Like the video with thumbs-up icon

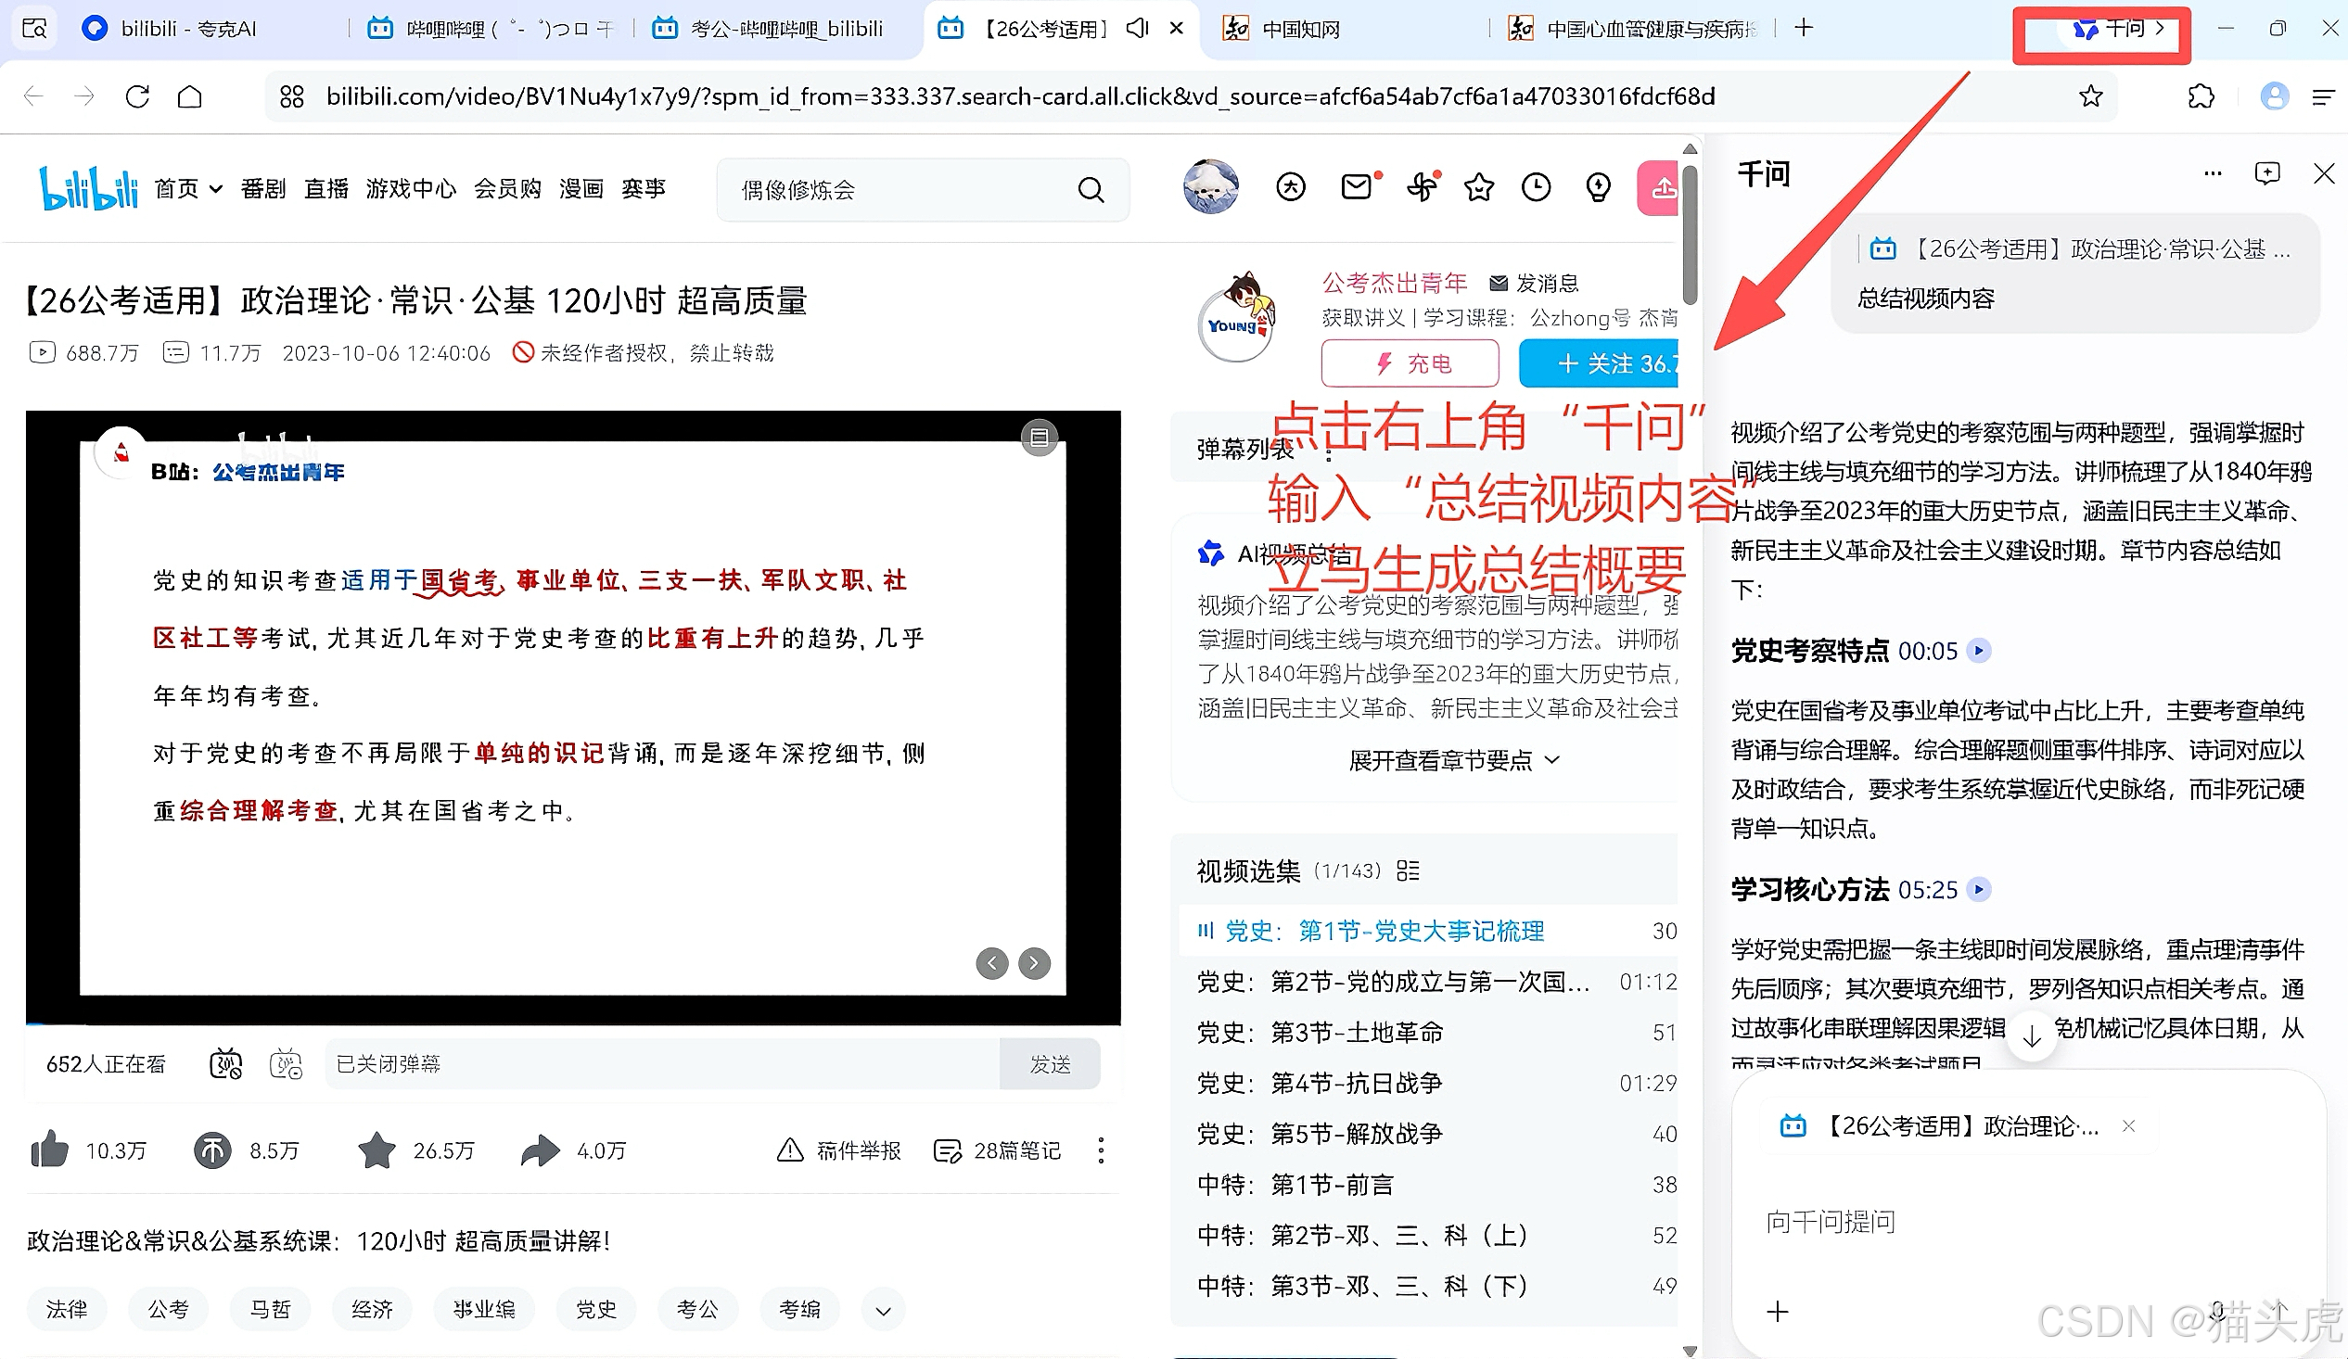(50, 1149)
